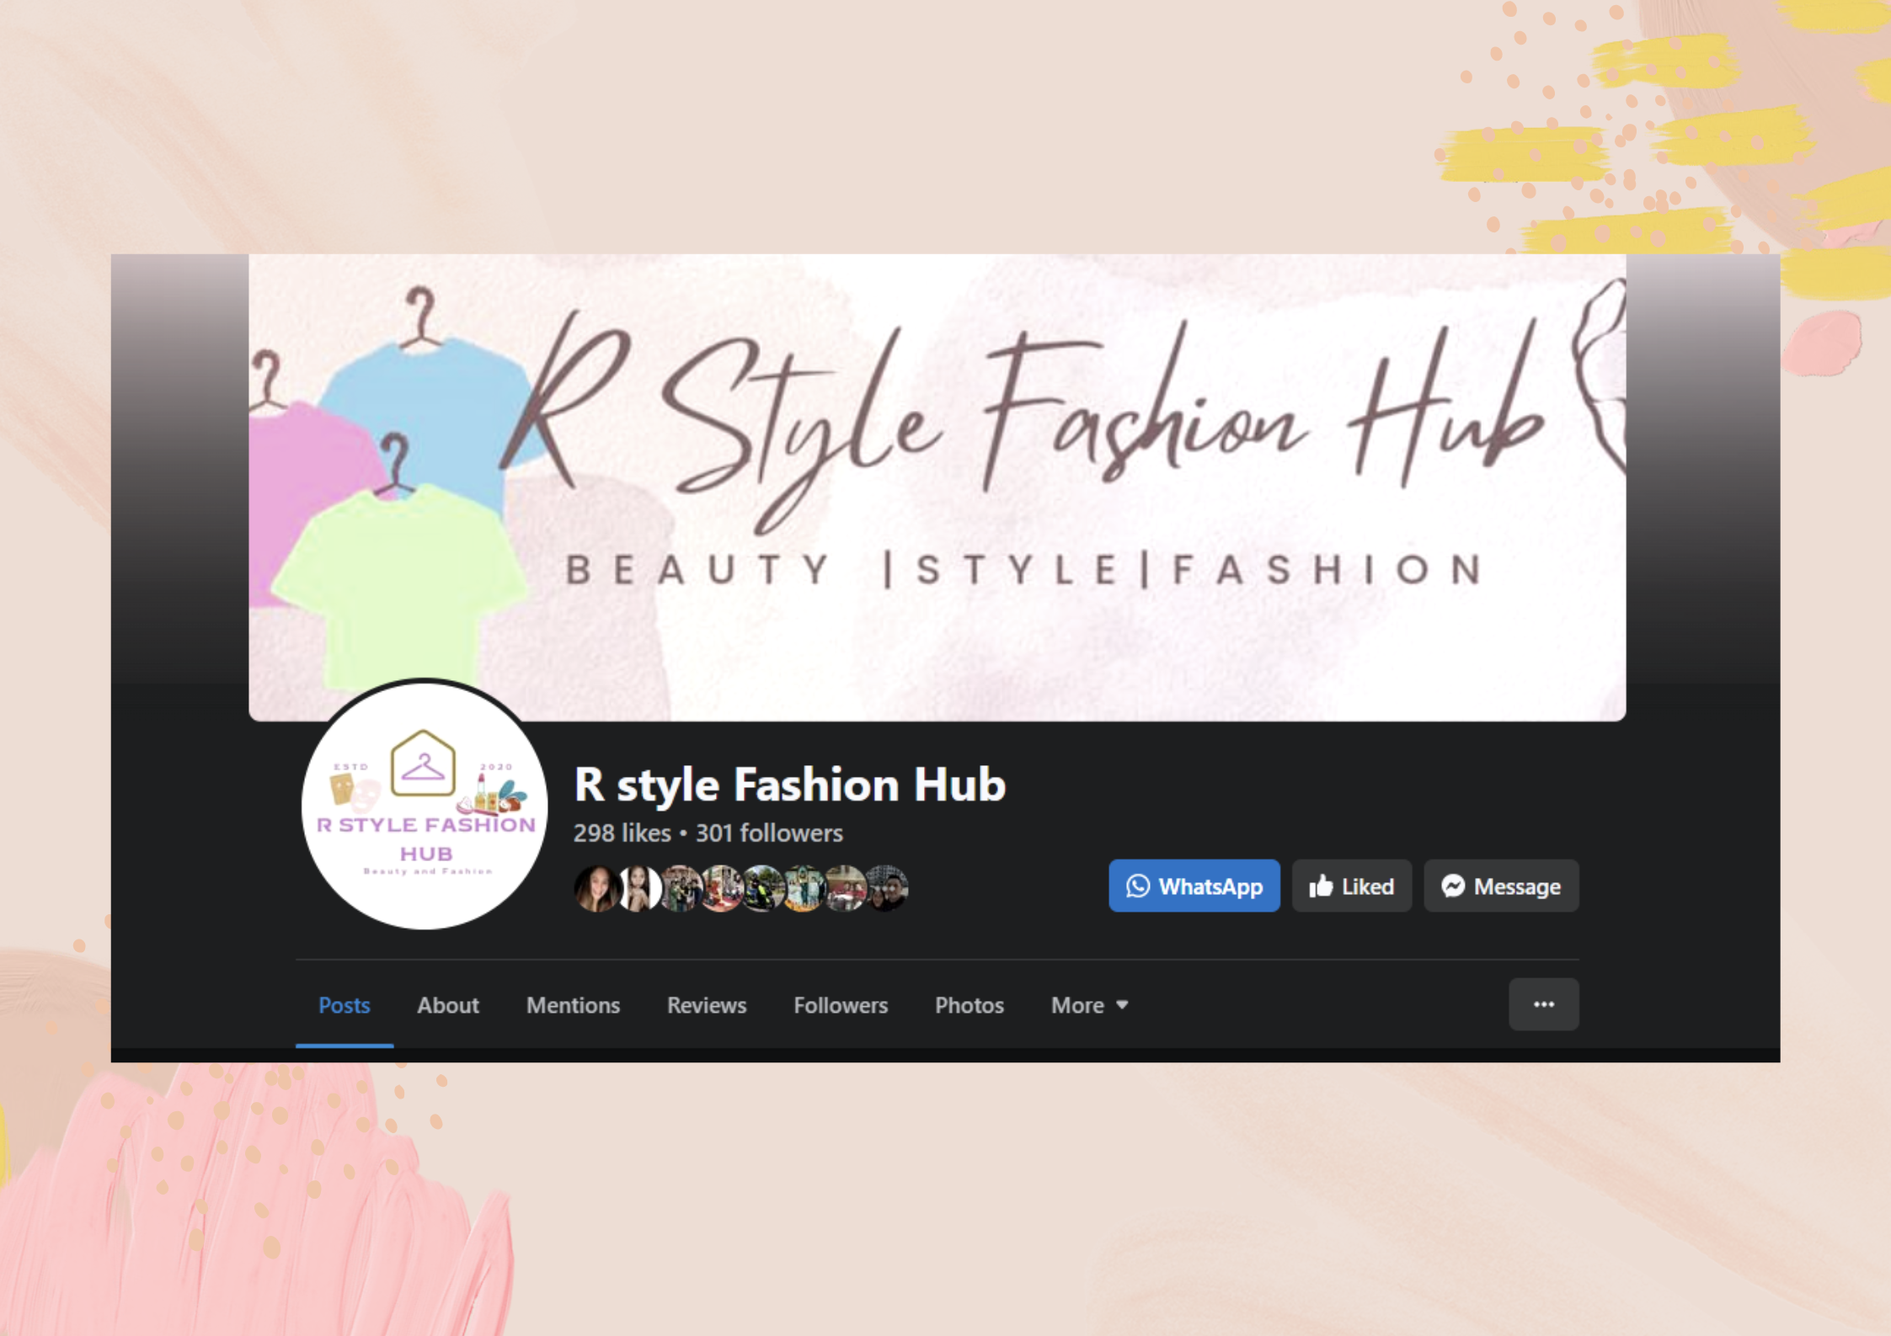Click the R style Fashion Hub page title
1891x1336 pixels.
click(x=789, y=785)
